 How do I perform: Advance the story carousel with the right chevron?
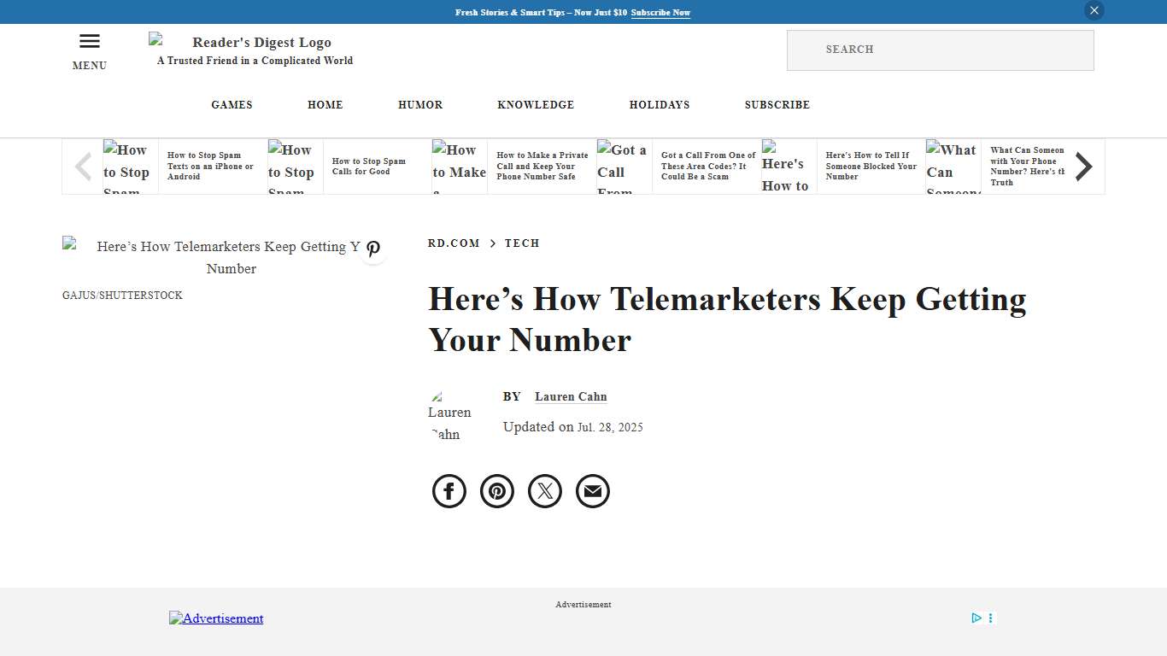(1083, 167)
